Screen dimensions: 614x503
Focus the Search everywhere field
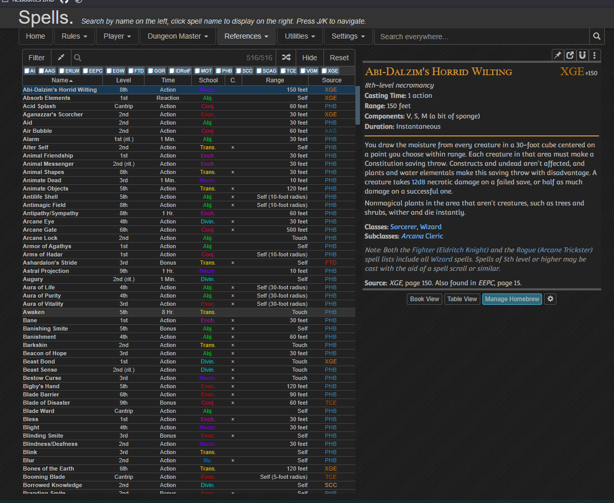click(482, 37)
